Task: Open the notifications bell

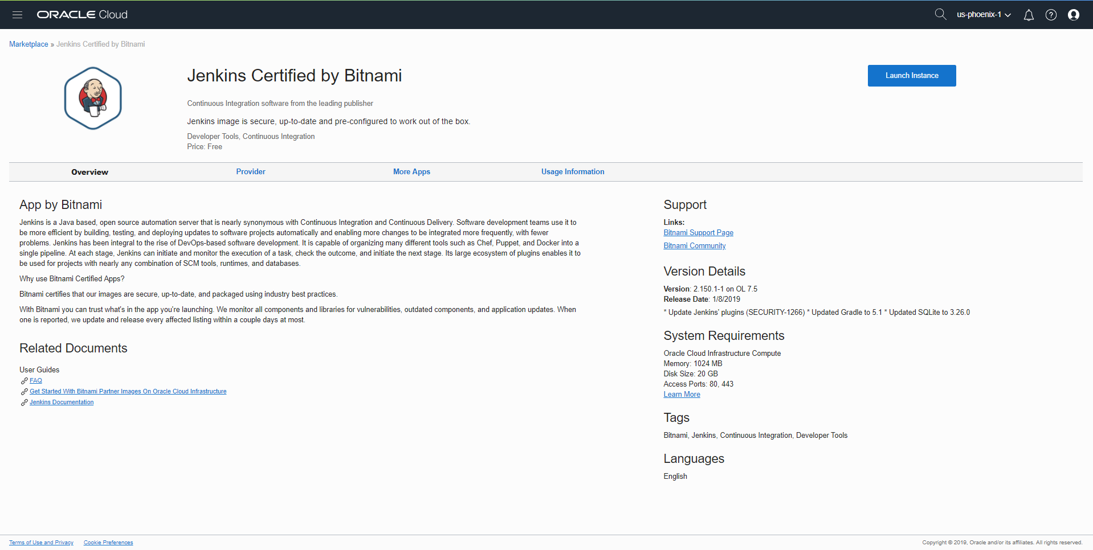Action: click(1029, 15)
